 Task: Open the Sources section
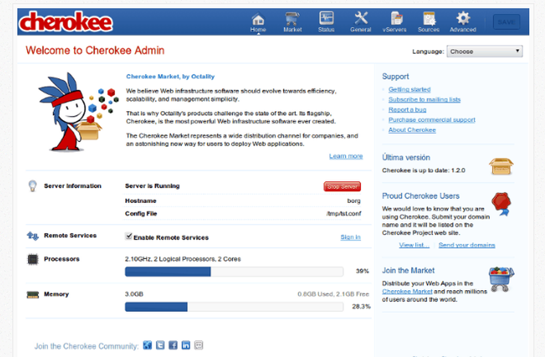click(x=428, y=22)
